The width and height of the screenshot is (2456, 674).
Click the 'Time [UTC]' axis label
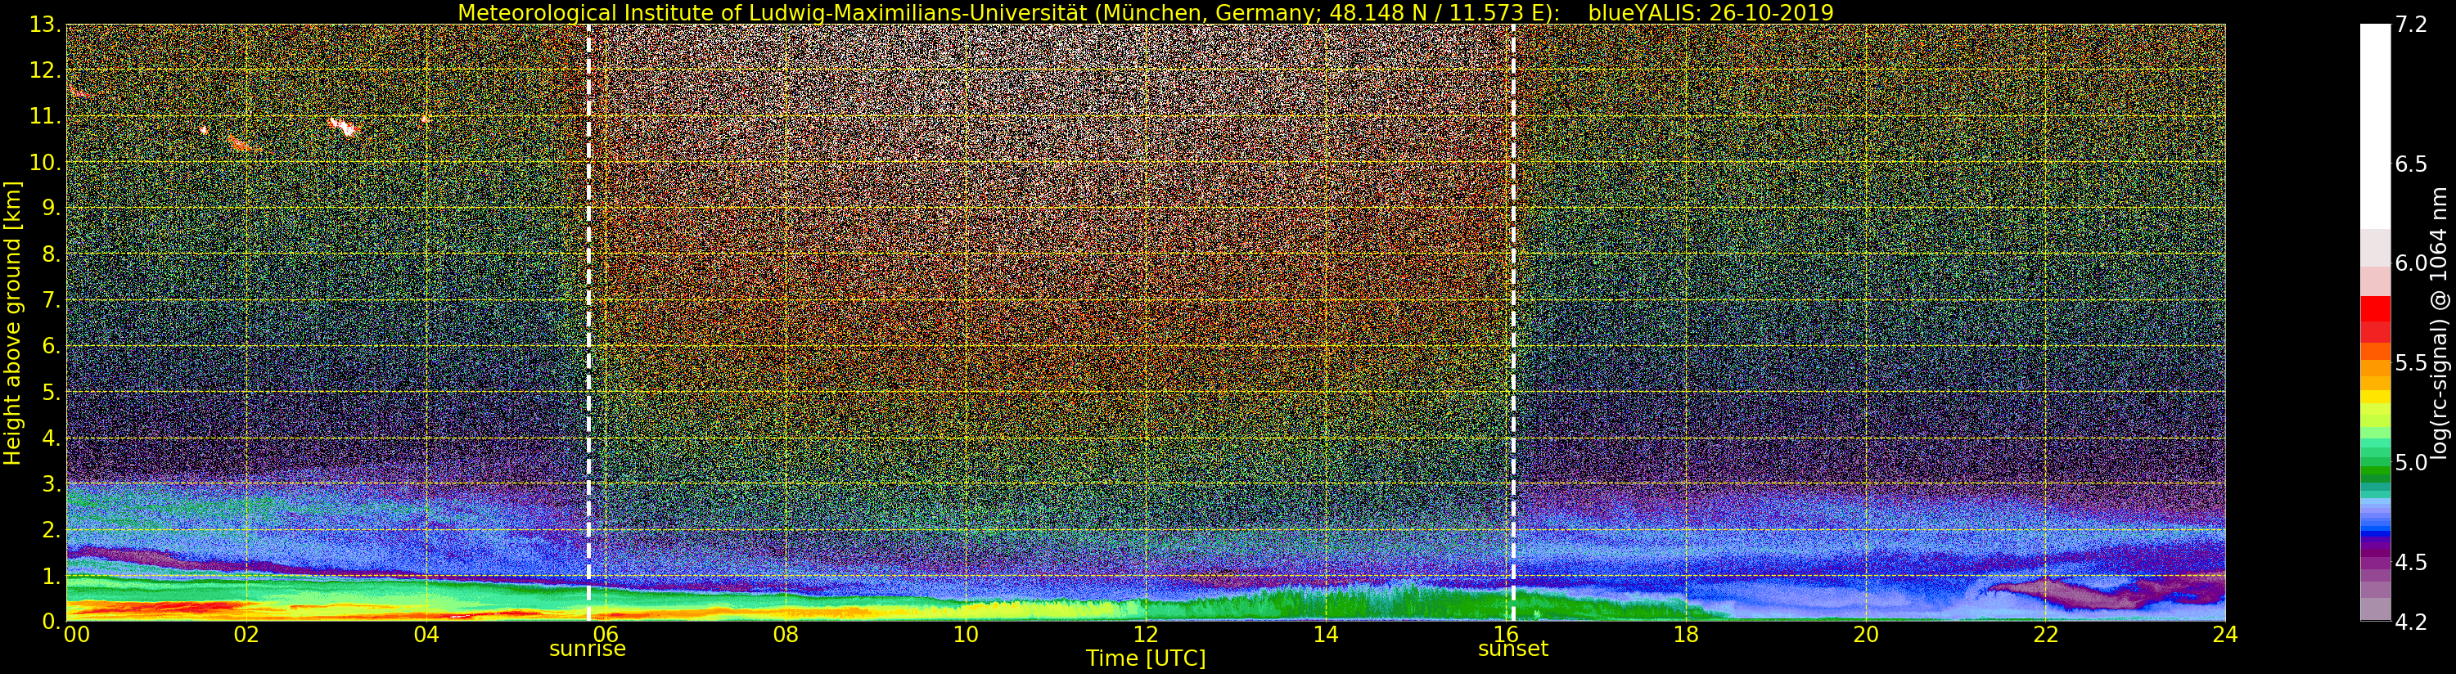click(1145, 658)
